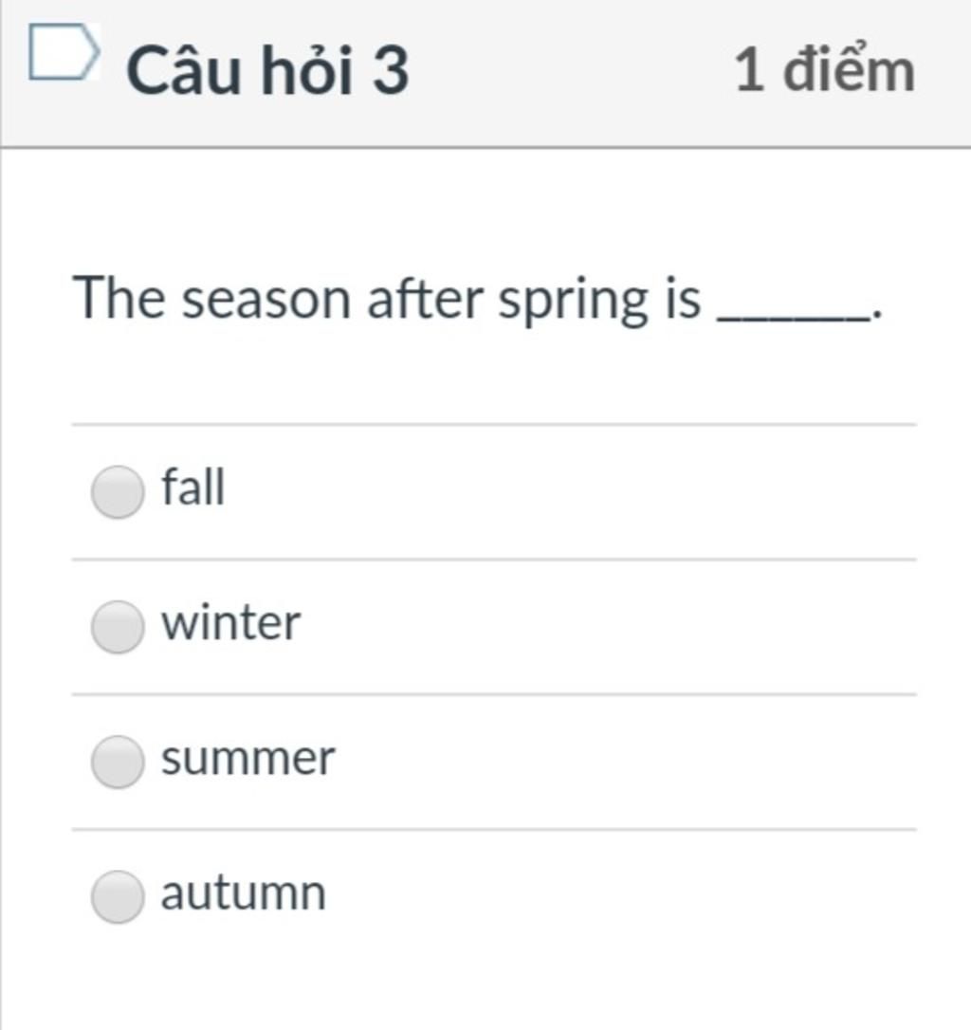Click the 'Câu hỏi 3' heading

(268, 69)
